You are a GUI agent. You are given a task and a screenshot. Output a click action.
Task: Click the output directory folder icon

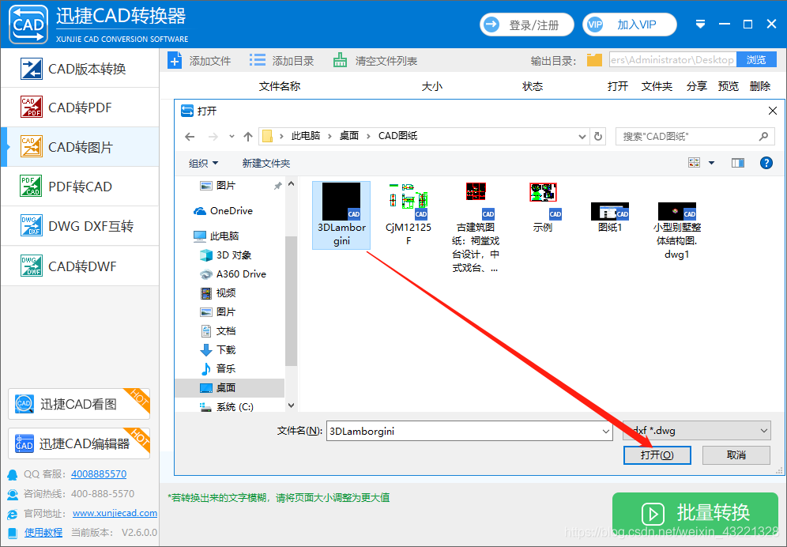[x=594, y=60]
